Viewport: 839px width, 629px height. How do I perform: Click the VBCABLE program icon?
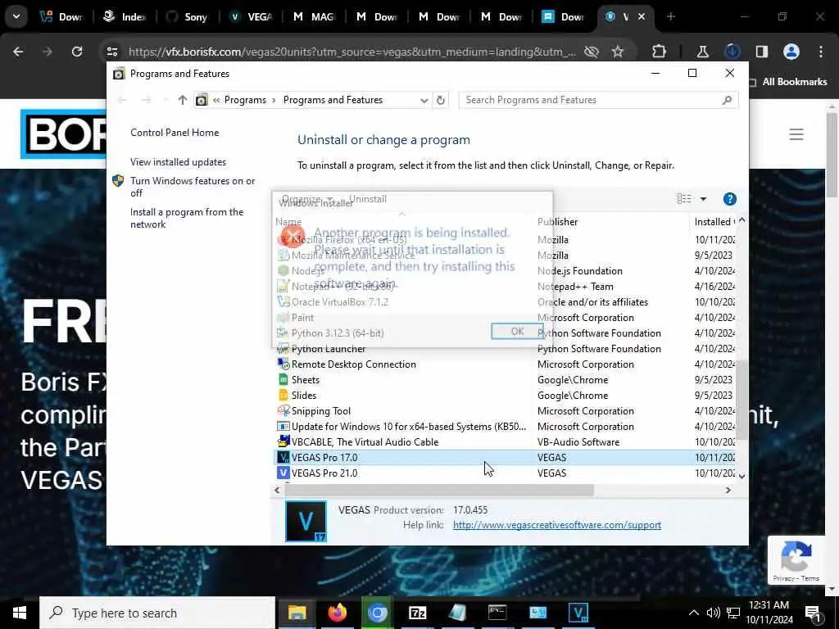pyautogui.click(x=283, y=441)
